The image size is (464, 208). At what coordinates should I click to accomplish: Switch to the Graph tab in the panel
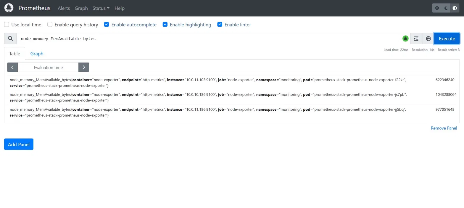[x=37, y=53]
